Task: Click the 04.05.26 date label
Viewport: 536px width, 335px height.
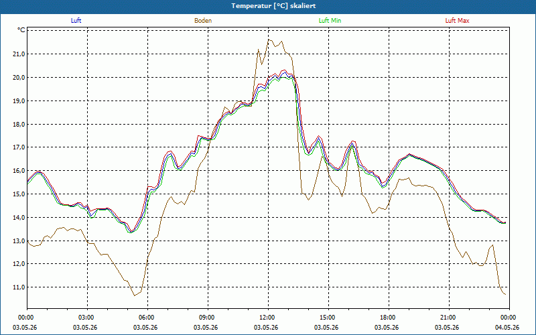Action: coord(507,328)
